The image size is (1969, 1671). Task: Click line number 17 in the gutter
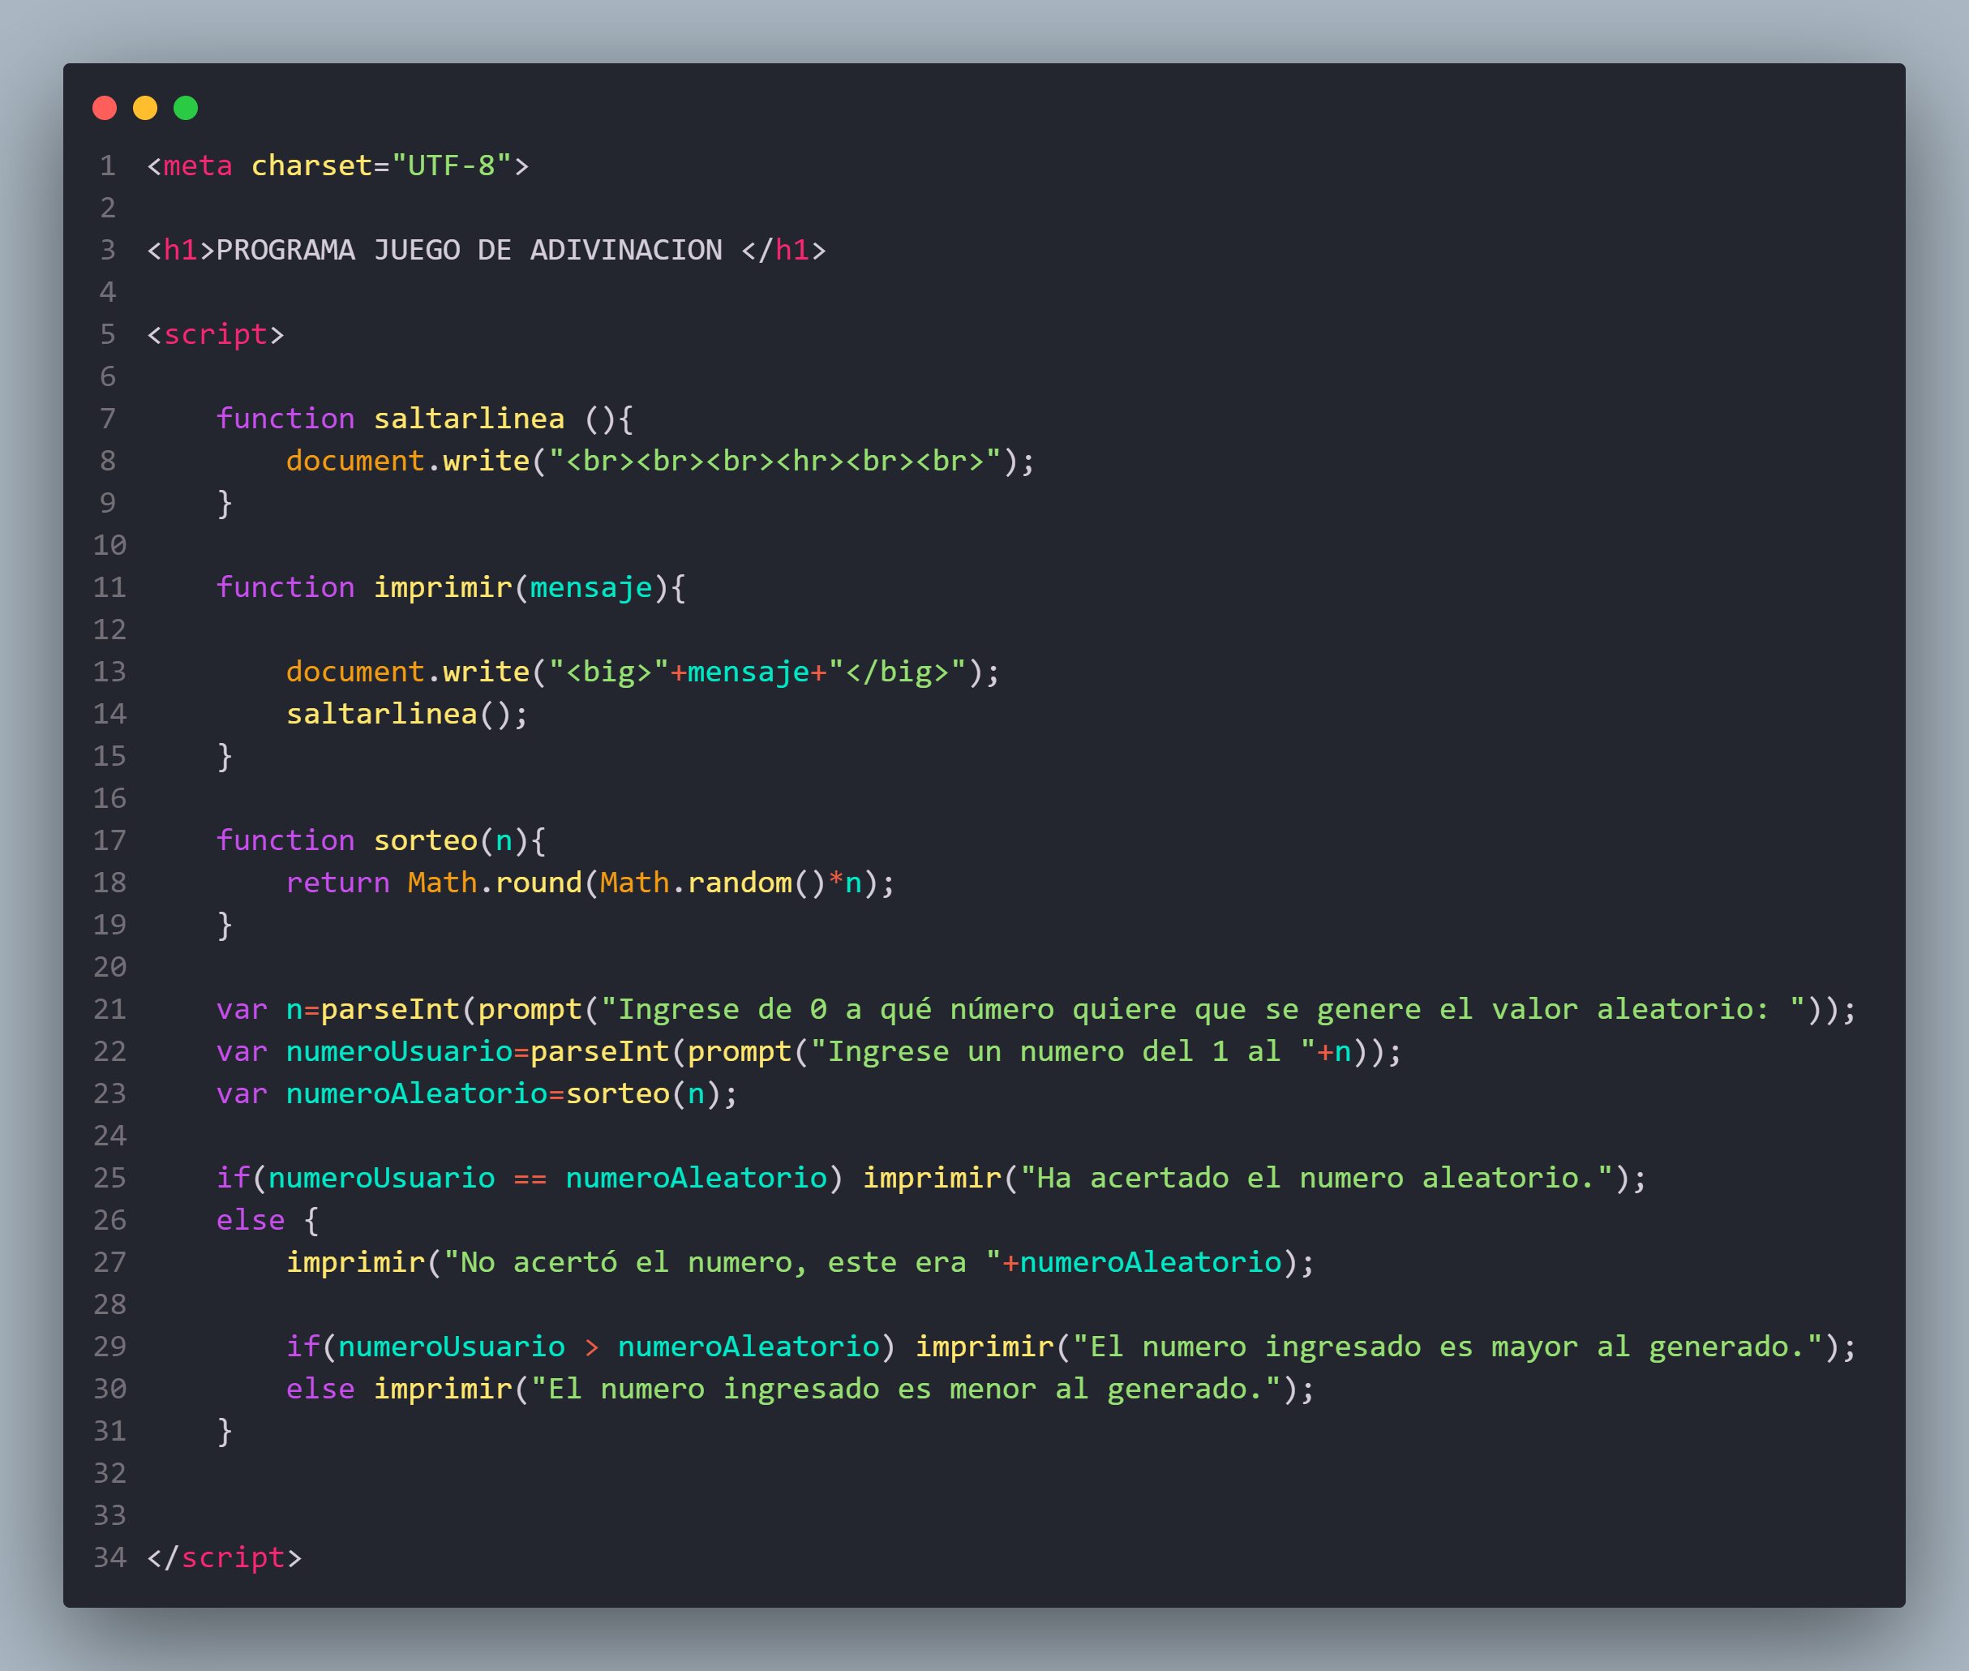[109, 840]
